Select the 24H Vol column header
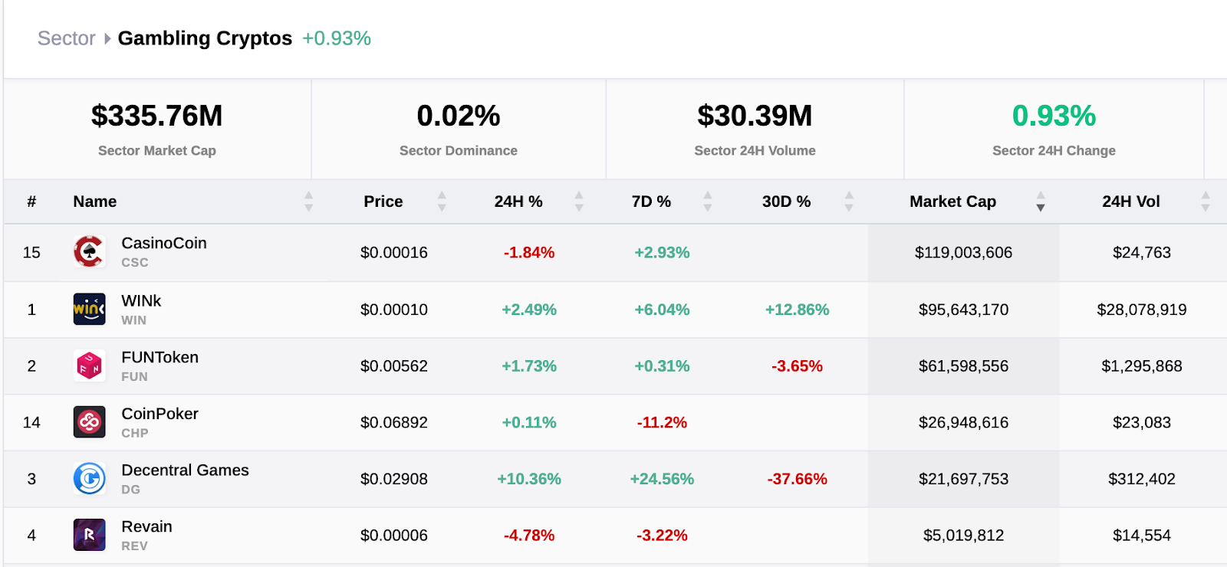Screen dimensions: 1227x567 pyautogui.click(x=1131, y=202)
